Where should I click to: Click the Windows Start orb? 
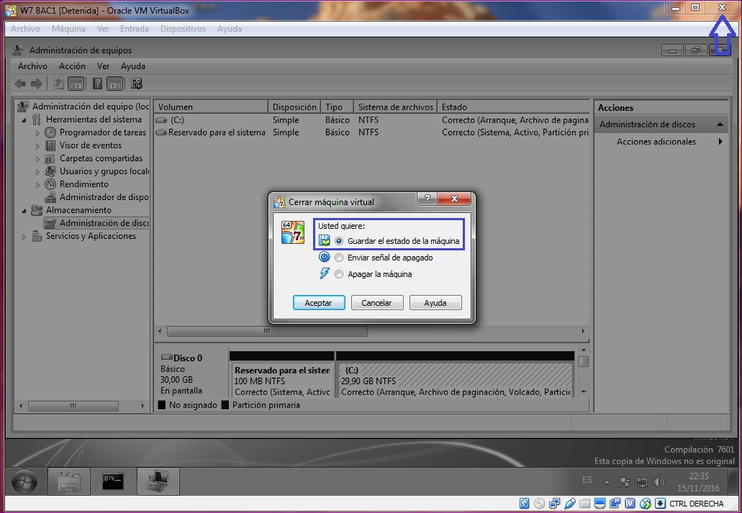point(25,481)
